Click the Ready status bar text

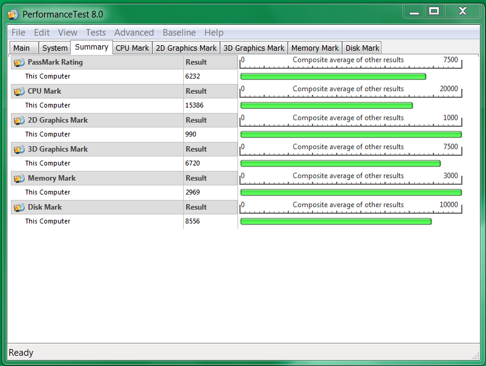coord(21,353)
